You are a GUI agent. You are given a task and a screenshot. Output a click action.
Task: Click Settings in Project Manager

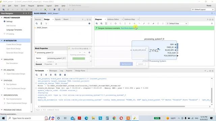point(9,22)
